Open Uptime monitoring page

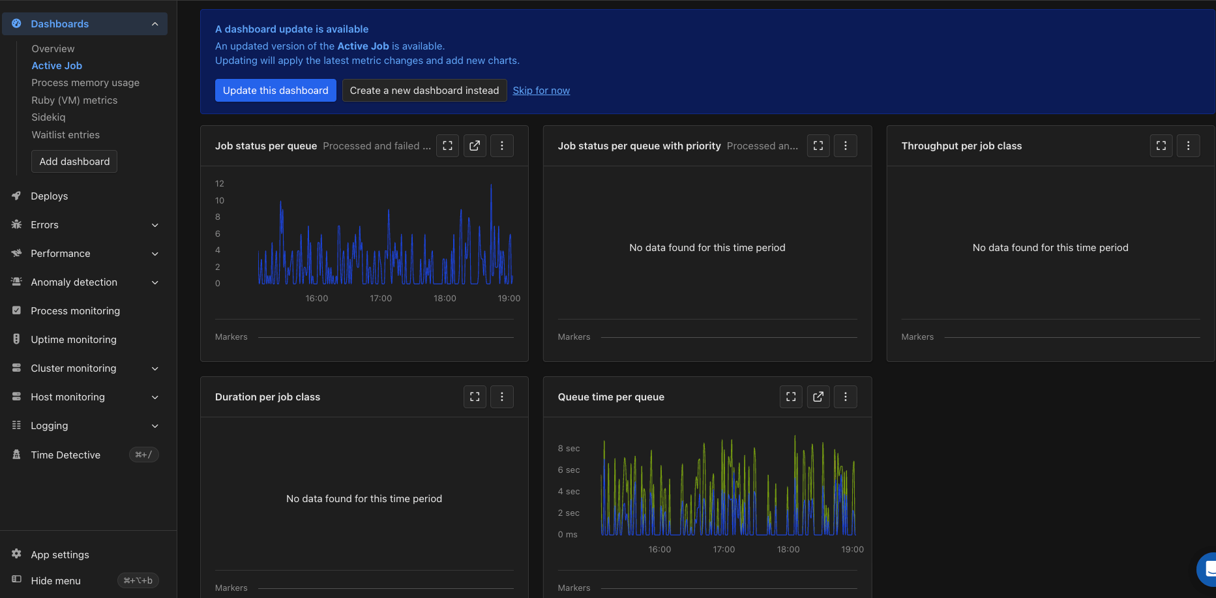click(x=74, y=340)
